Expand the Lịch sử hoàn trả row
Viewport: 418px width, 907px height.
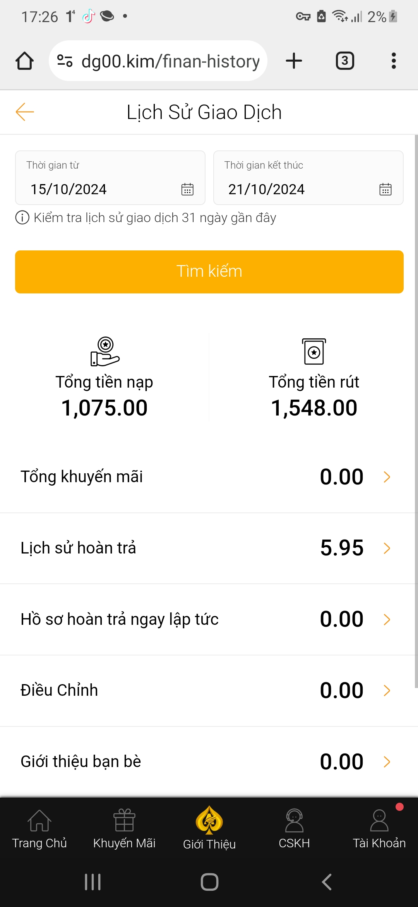point(386,548)
